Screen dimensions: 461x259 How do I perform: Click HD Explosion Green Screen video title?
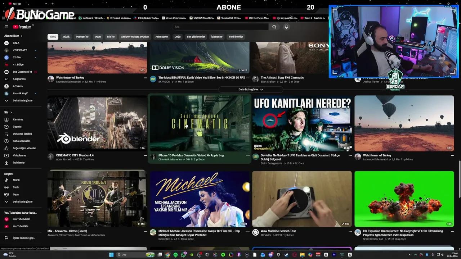pos(403,233)
